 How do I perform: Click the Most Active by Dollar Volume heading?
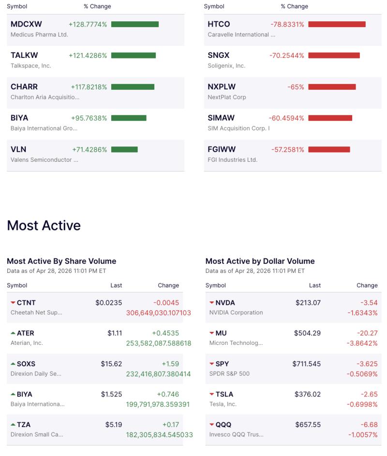[260, 261]
